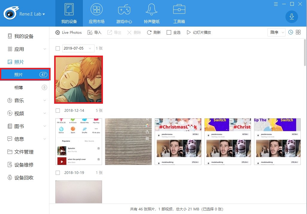307x214 pixels.
Task: Open Live Photos in toolbar
Action: click(69, 33)
